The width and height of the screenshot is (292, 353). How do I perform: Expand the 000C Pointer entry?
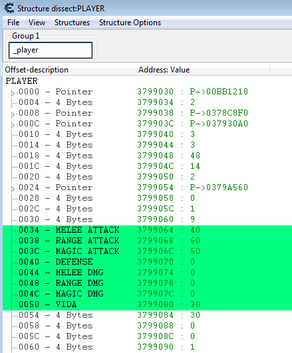click(x=13, y=125)
